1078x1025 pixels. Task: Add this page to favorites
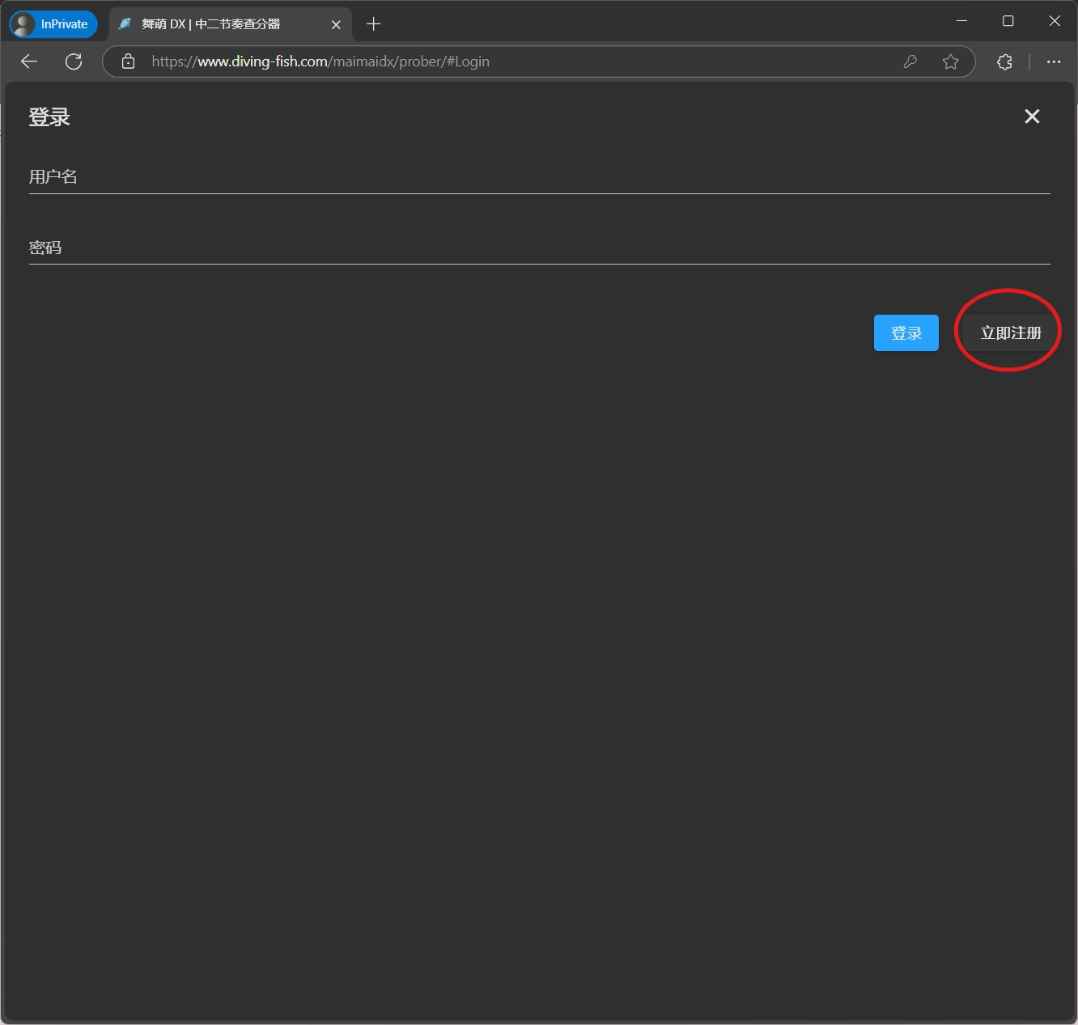click(950, 61)
